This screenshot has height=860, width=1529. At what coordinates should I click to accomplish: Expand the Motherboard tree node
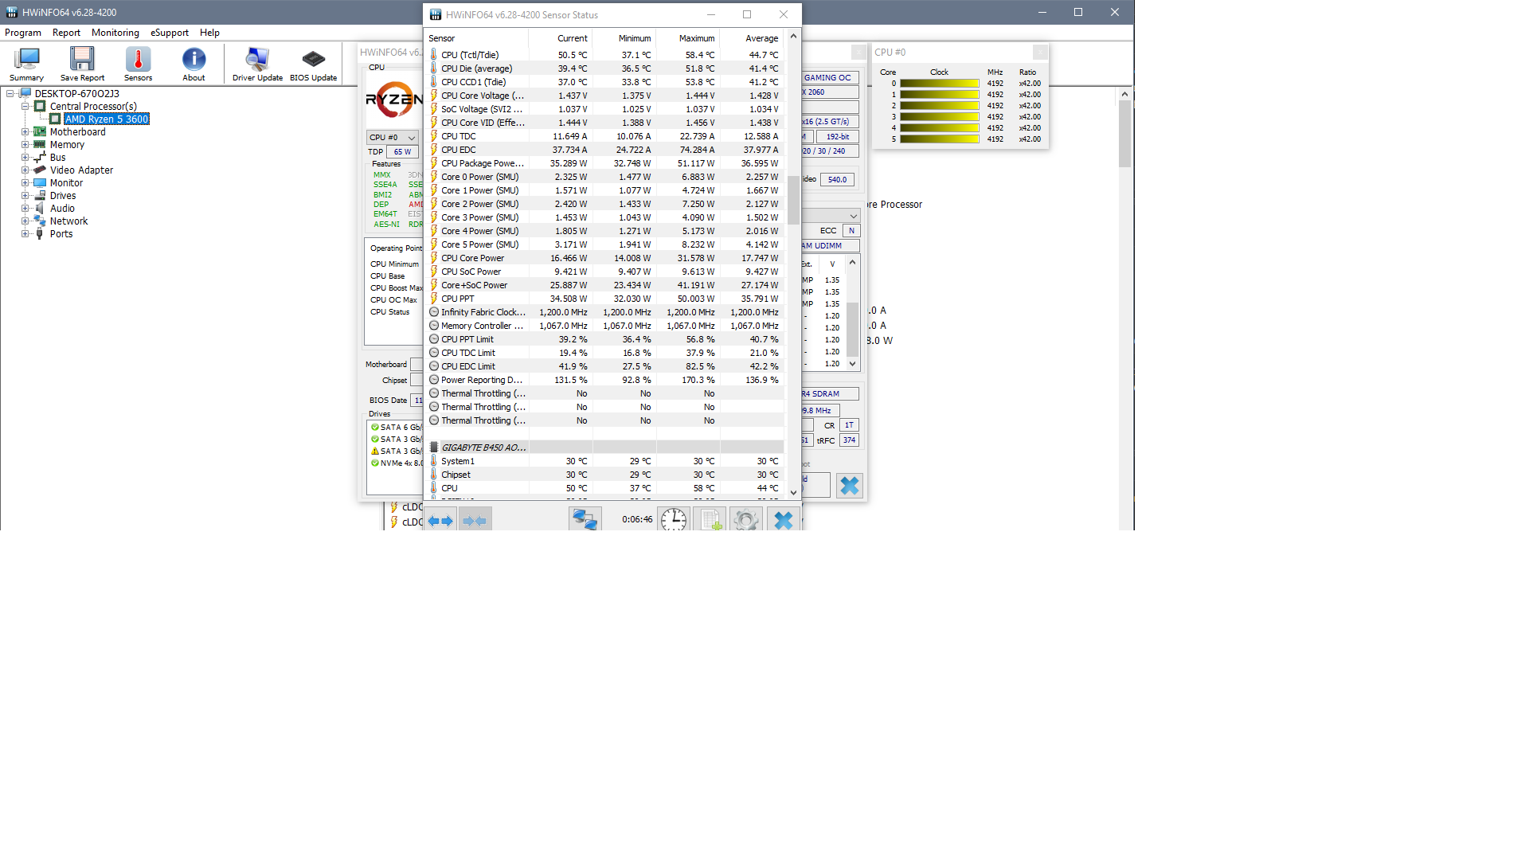(25, 131)
